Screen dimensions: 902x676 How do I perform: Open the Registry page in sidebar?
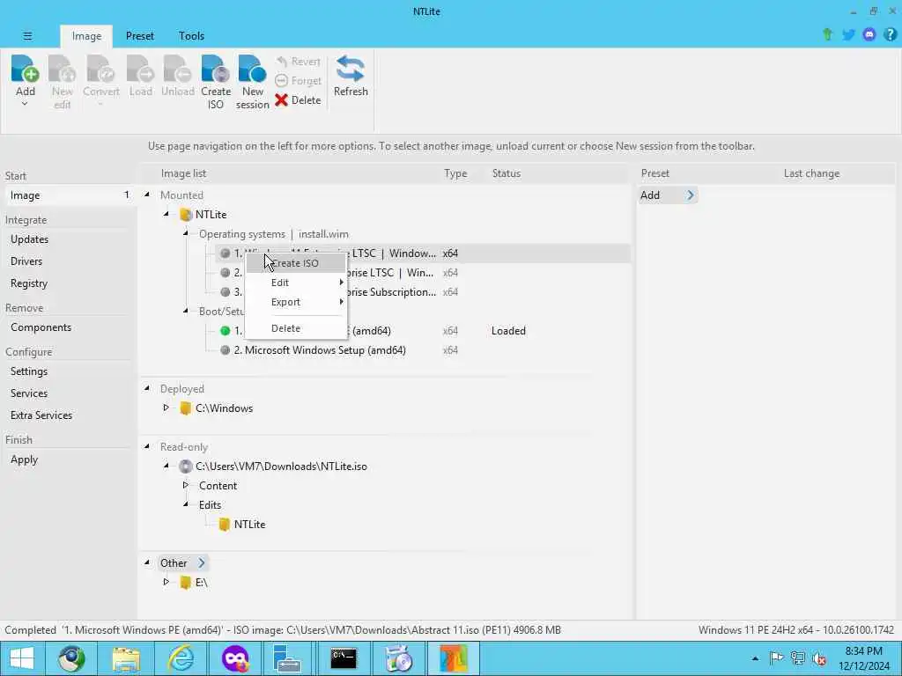(x=29, y=283)
